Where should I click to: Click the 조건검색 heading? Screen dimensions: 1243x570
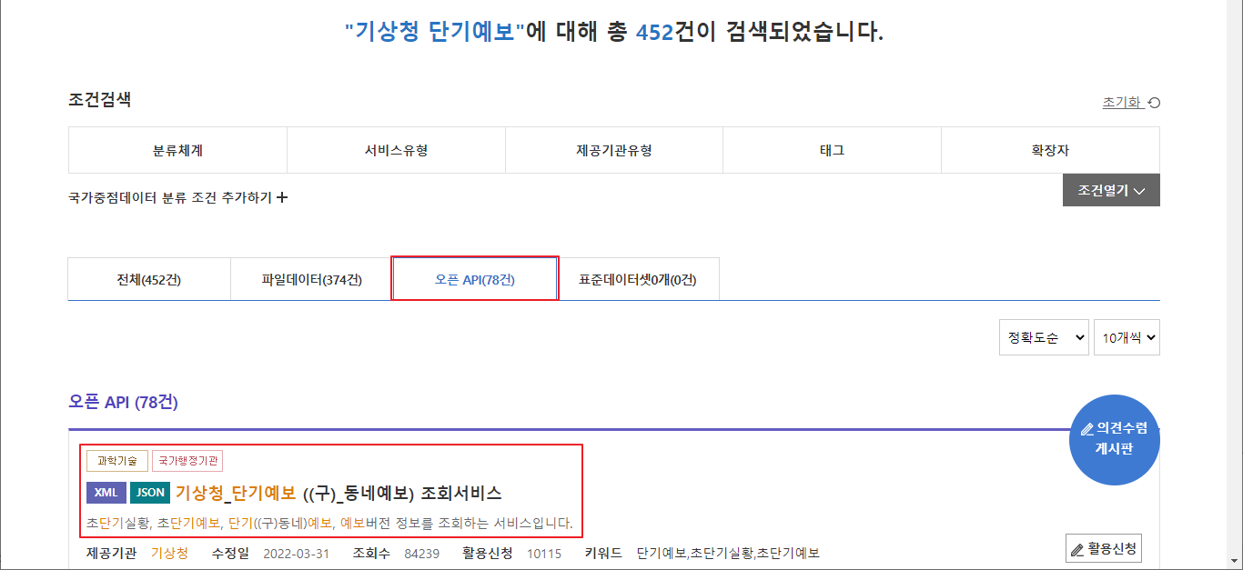pyautogui.click(x=99, y=100)
